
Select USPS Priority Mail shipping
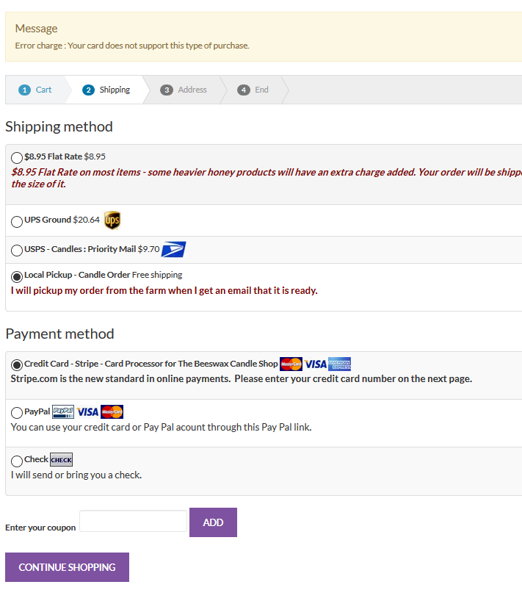[17, 251]
